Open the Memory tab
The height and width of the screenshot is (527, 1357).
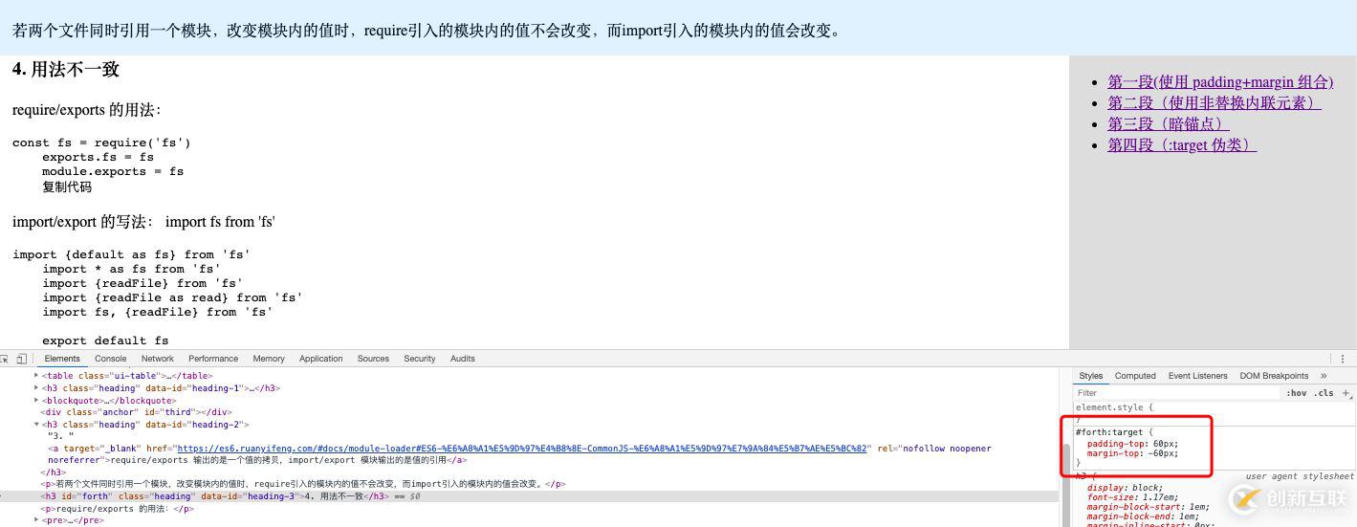coord(269,359)
